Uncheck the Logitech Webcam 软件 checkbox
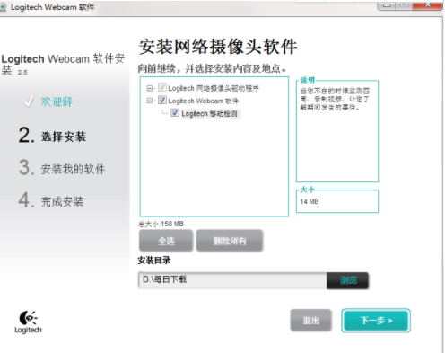The image size is (445, 353). 162,100
